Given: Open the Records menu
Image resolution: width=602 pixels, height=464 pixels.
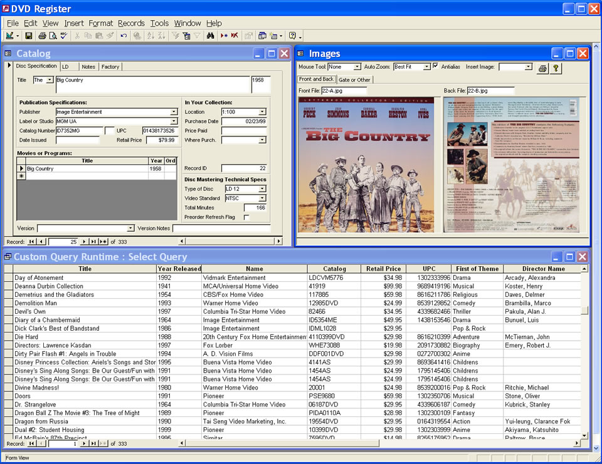Looking at the screenshot, I should pos(131,23).
